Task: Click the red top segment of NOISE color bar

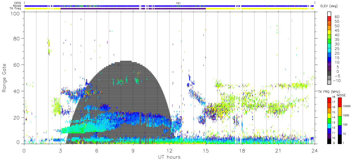Action: click(x=340, y=102)
